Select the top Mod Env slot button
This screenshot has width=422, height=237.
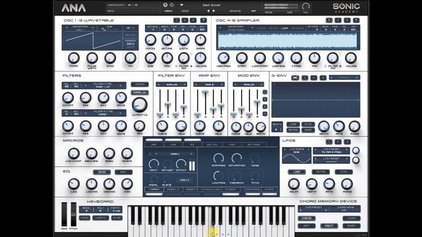[265, 92]
